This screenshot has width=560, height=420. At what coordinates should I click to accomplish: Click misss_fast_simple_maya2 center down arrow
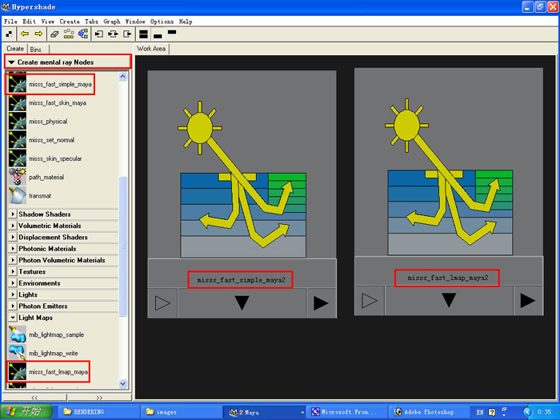coord(242,303)
